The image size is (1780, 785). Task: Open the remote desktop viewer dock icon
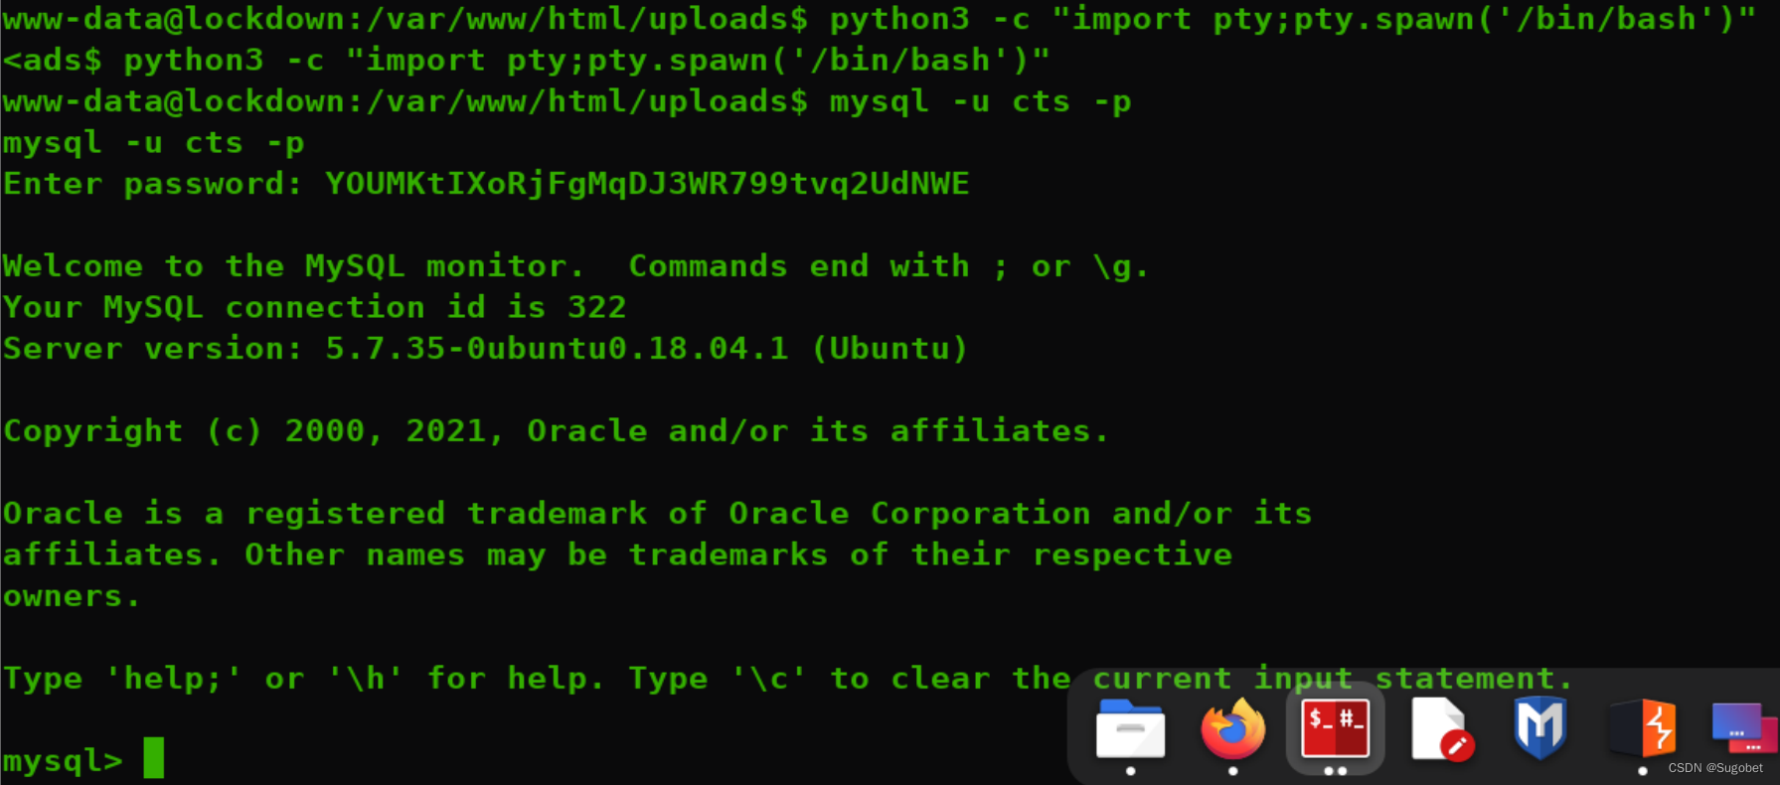click(x=1743, y=728)
